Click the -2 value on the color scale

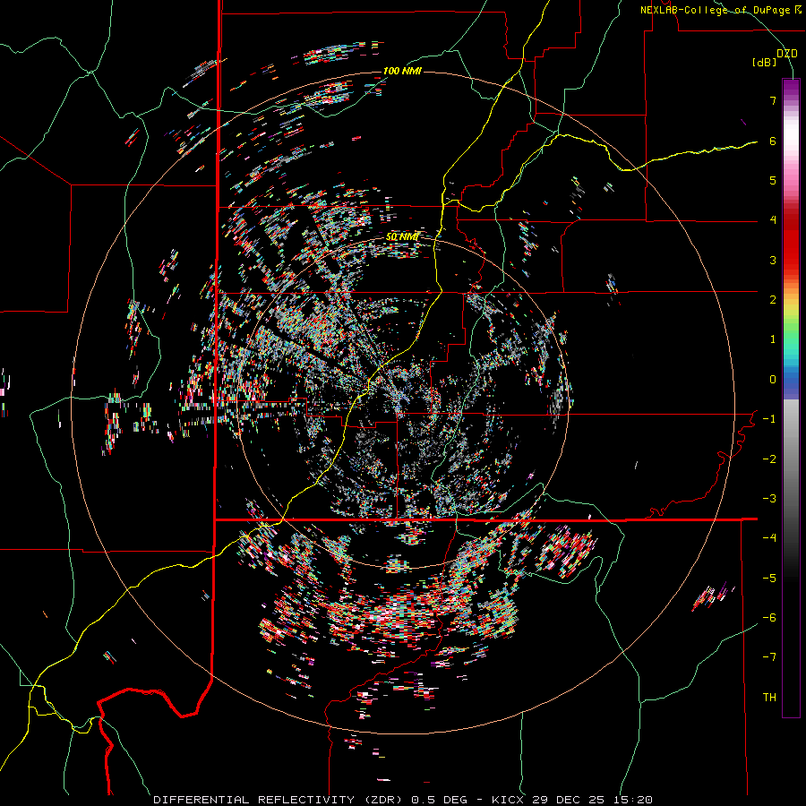(x=769, y=459)
